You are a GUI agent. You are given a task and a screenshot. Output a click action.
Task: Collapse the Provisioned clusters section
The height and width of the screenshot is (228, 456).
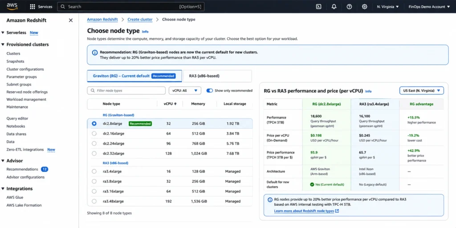coord(3,45)
